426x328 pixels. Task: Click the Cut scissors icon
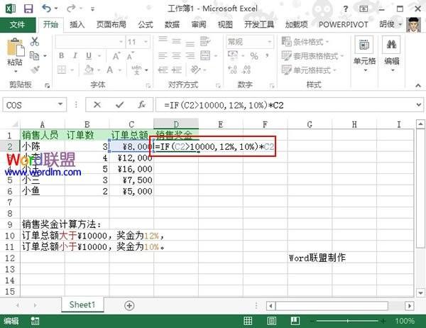[x=35, y=42]
